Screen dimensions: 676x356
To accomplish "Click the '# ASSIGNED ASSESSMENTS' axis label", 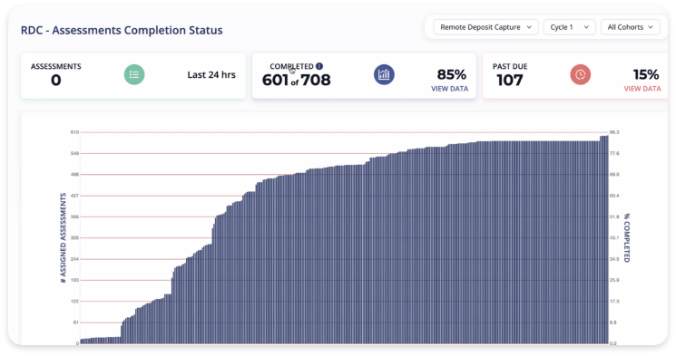I will pyautogui.click(x=64, y=237).
